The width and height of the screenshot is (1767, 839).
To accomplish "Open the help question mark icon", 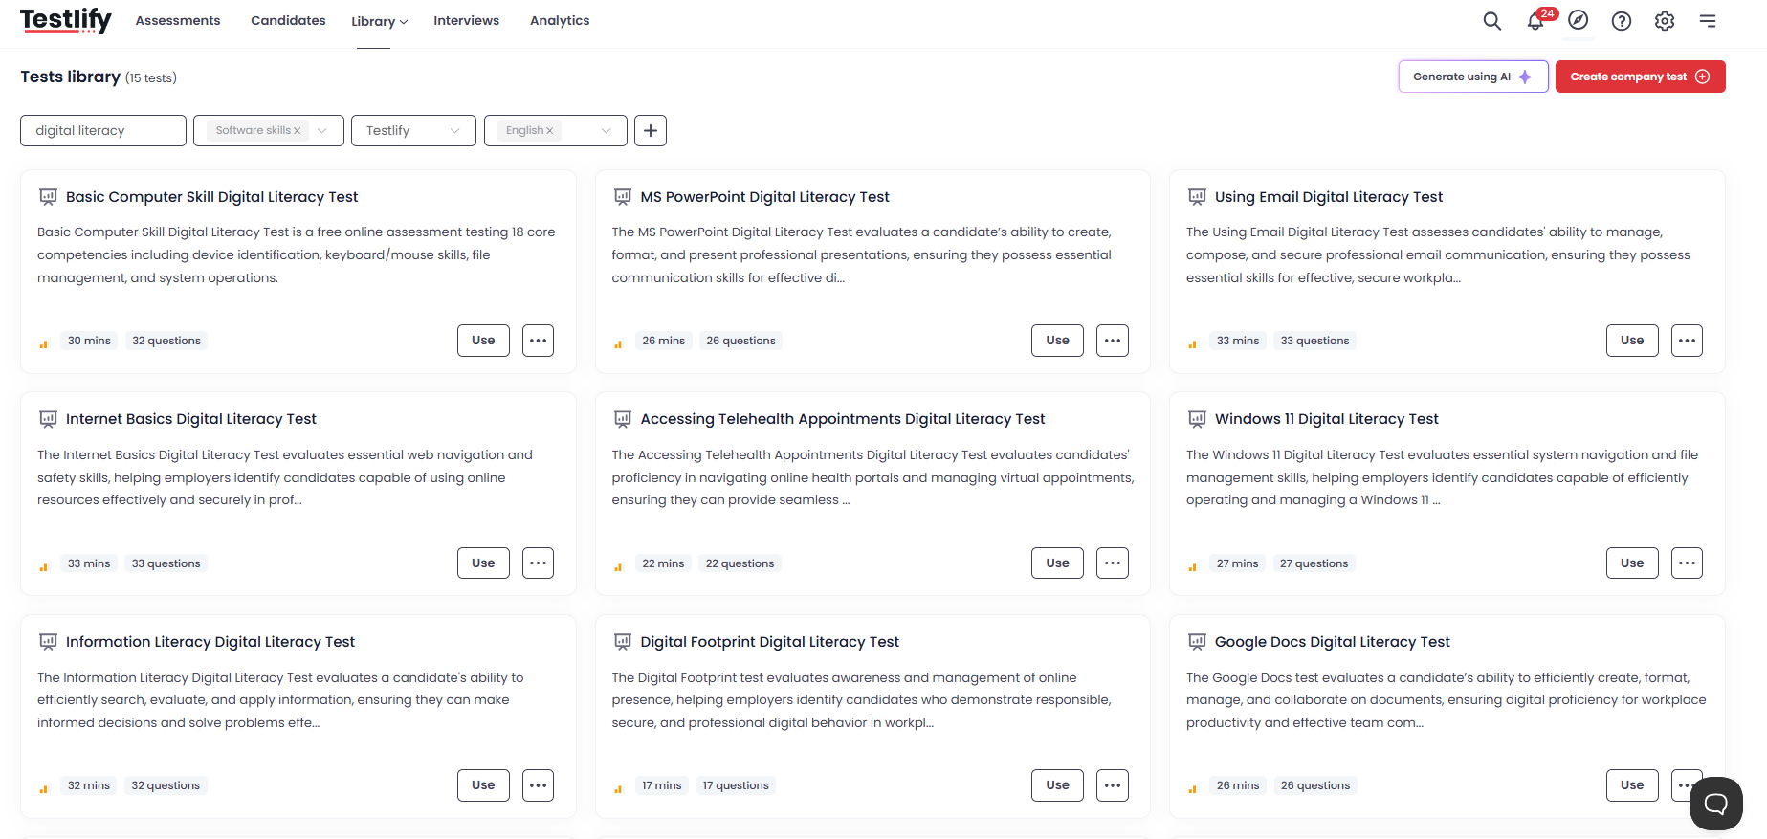I will pos(1622,21).
